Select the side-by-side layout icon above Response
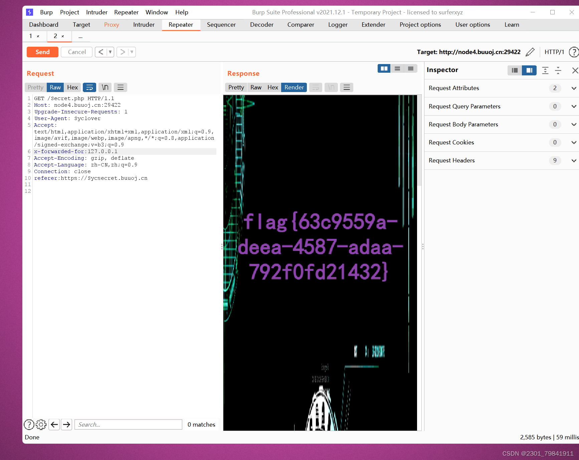The height and width of the screenshot is (460, 579). point(384,68)
